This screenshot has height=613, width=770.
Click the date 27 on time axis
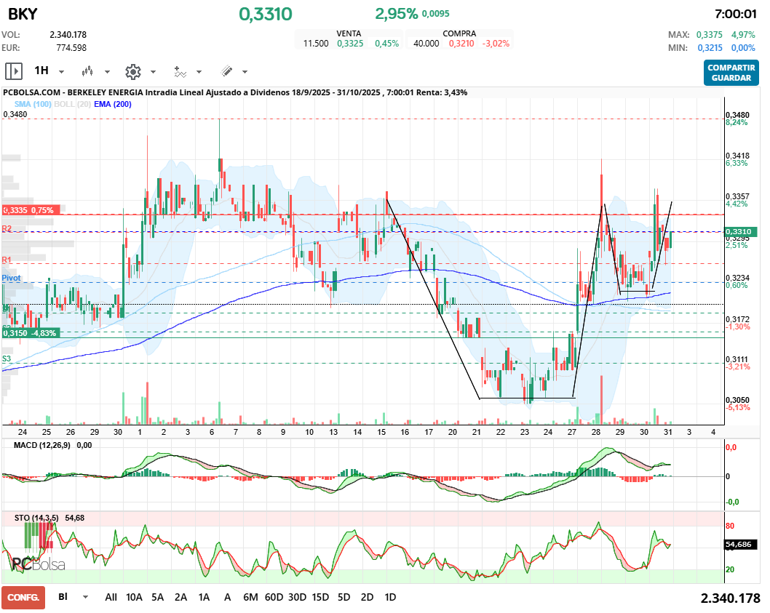click(571, 432)
